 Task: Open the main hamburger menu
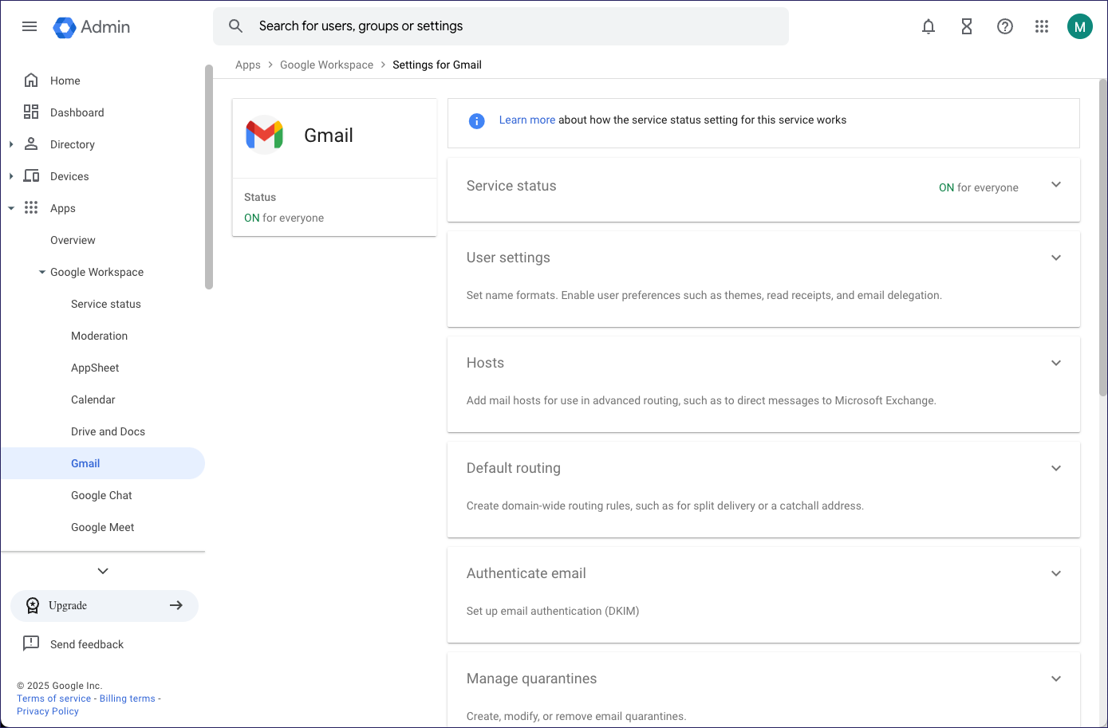click(30, 26)
